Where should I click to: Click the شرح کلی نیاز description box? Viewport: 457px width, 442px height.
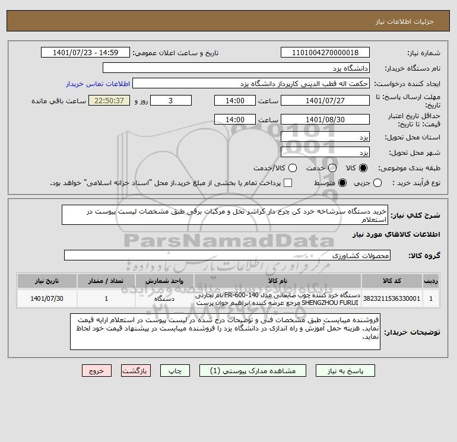(x=225, y=215)
